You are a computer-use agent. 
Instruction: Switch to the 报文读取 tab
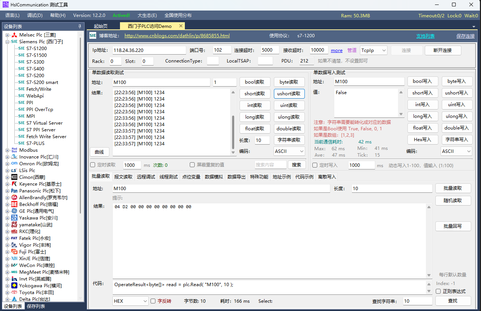coord(123,177)
